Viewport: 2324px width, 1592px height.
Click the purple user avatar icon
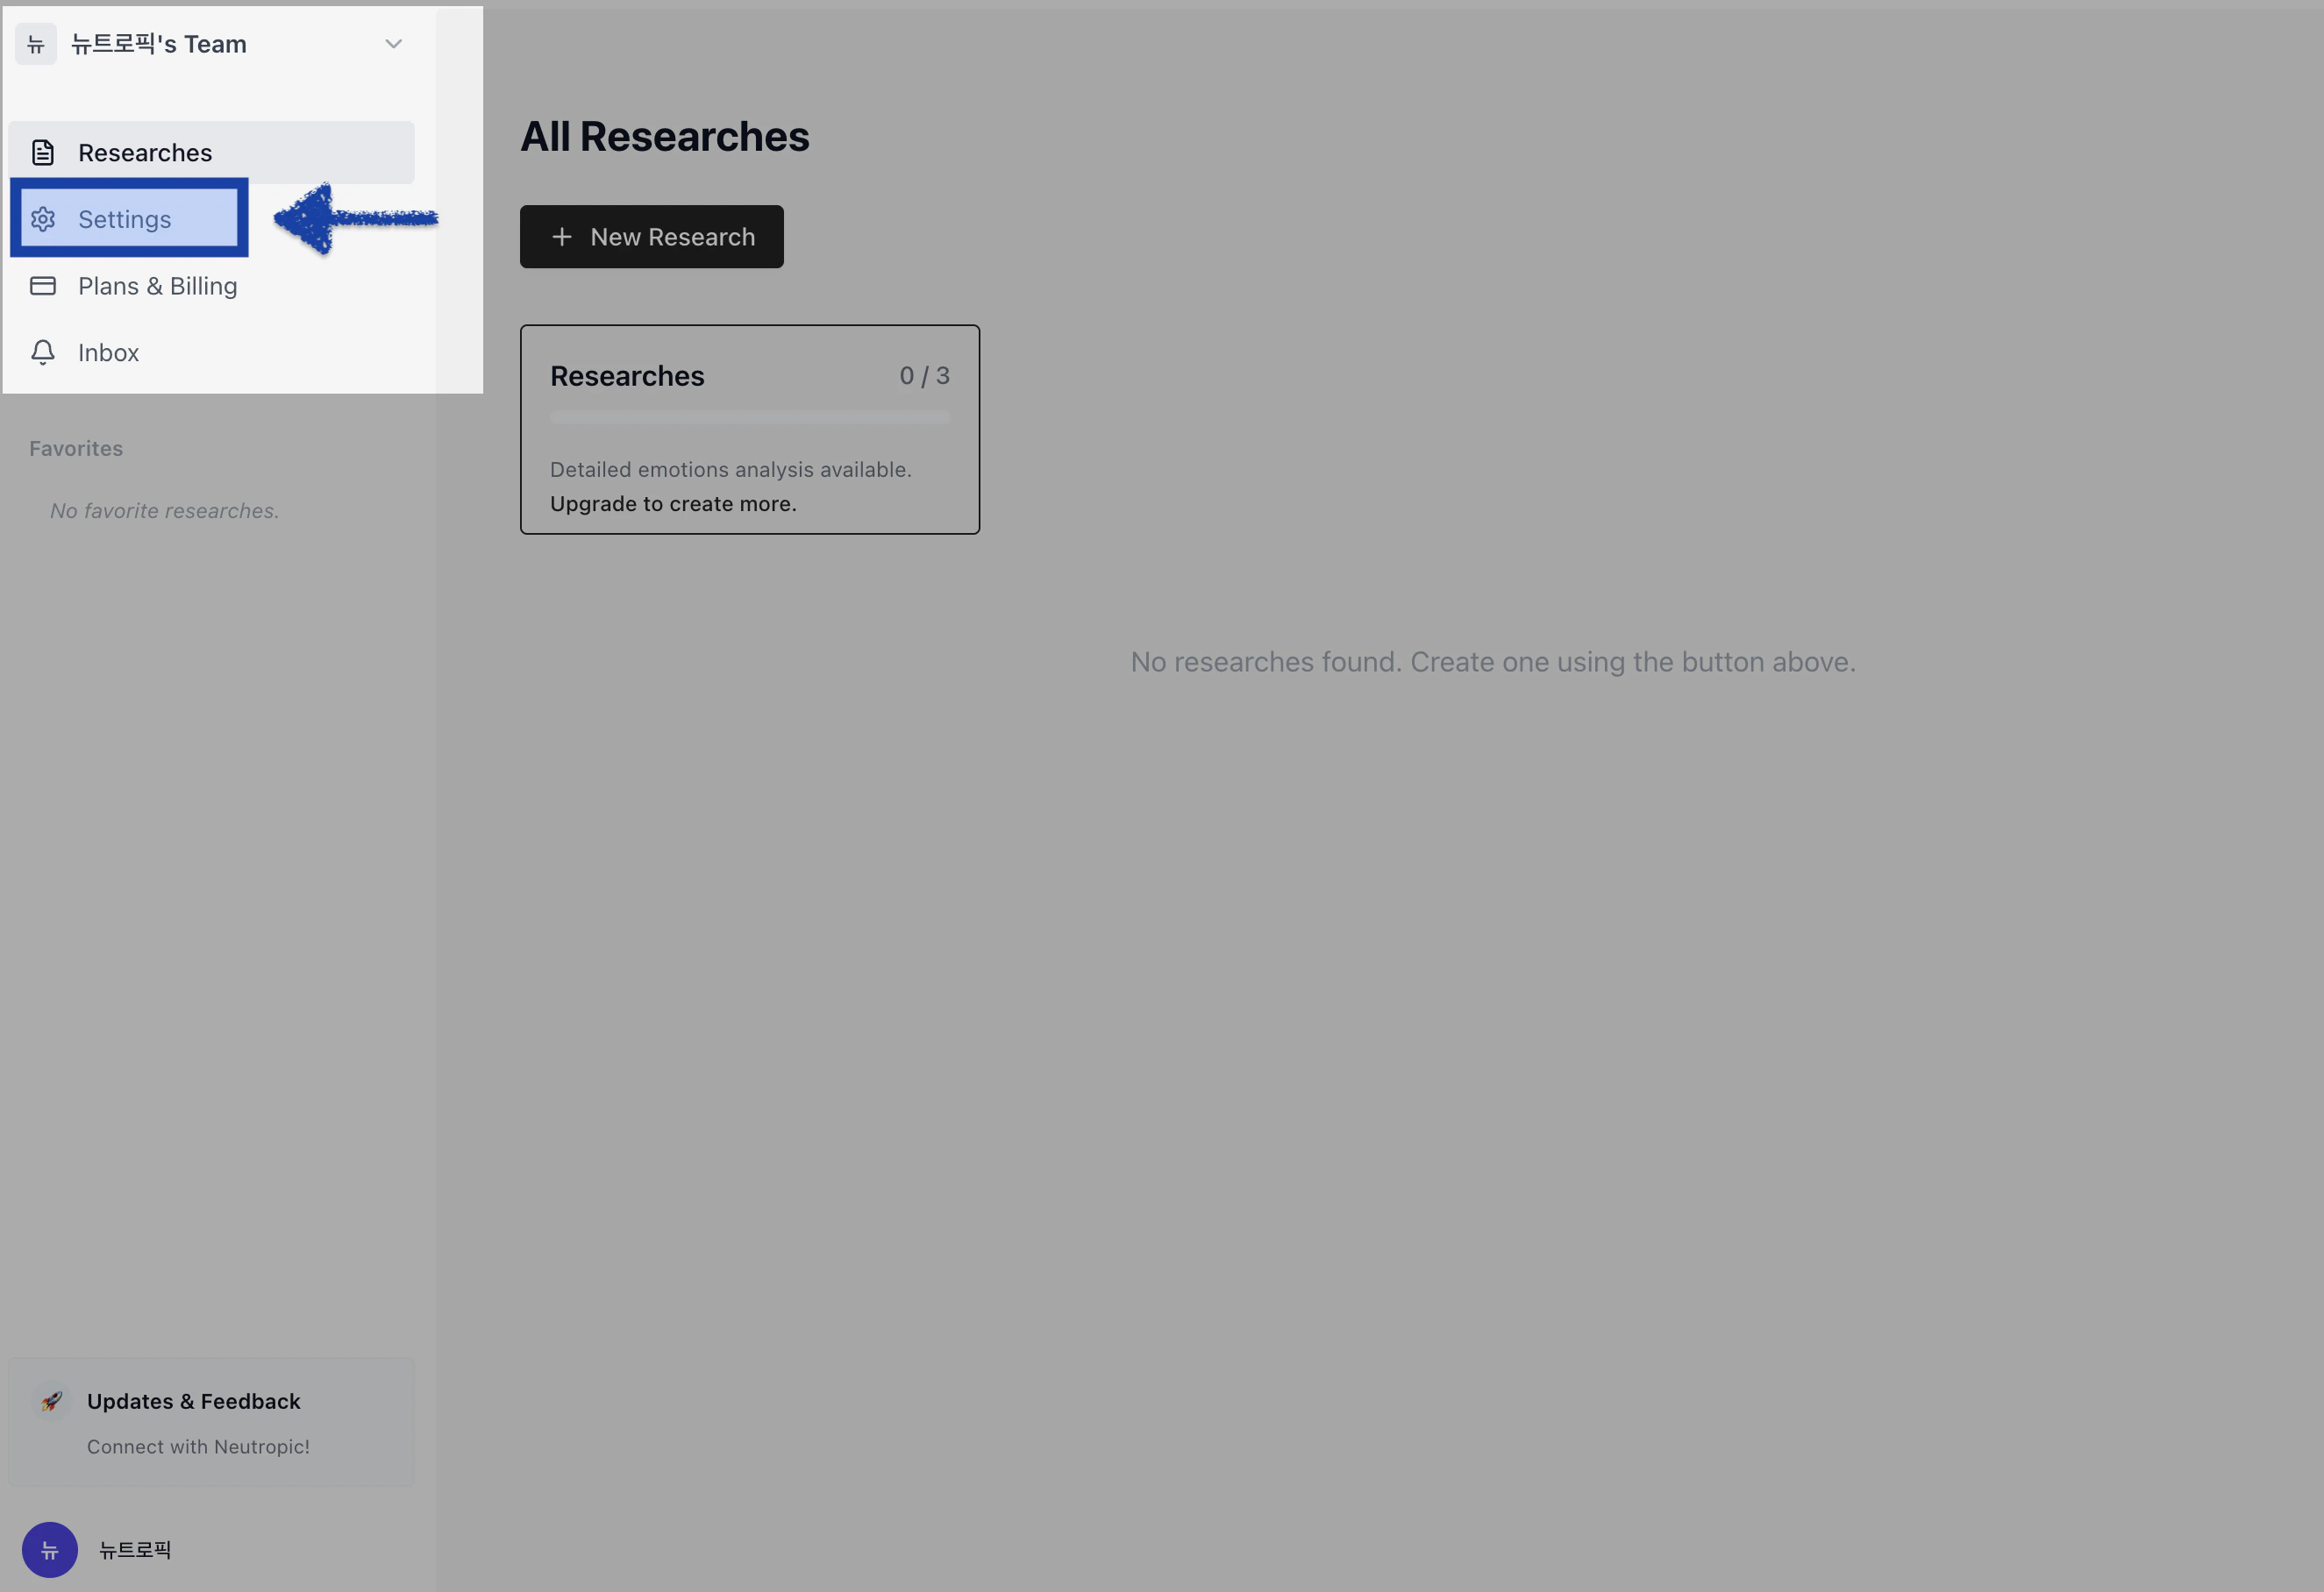click(50, 1549)
